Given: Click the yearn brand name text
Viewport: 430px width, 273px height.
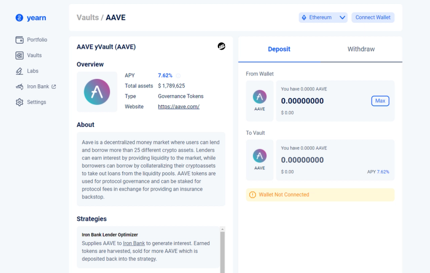Looking at the screenshot, I should (37, 18).
